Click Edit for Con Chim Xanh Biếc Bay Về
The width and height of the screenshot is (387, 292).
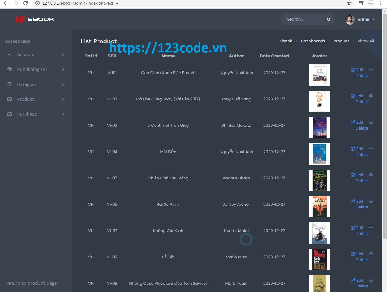[x=357, y=70]
